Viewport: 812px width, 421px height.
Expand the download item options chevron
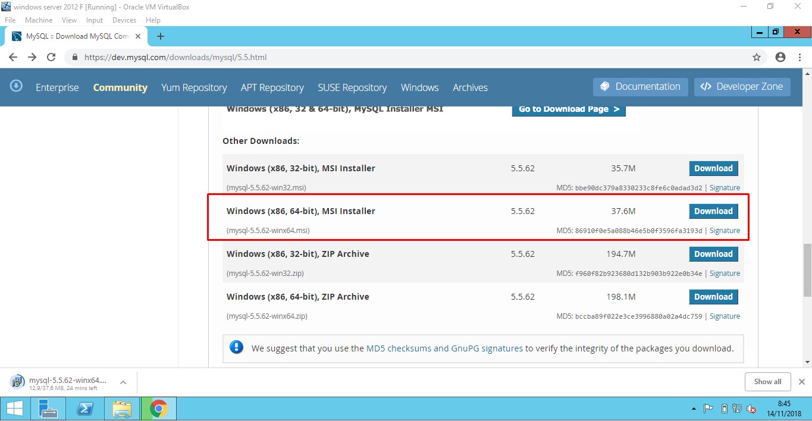[123, 382]
